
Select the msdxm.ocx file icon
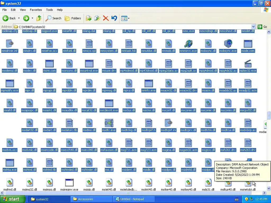[10, 142]
